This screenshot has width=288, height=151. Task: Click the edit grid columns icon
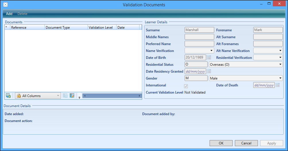click(x=72, y=96)
